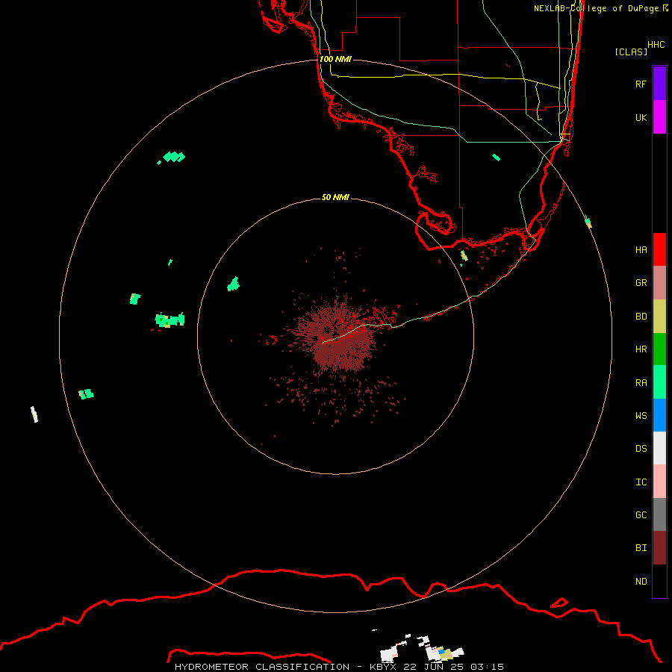
Task: Click the 'UK' legend label
Action: pyautogui.click(x=641, y=118)
